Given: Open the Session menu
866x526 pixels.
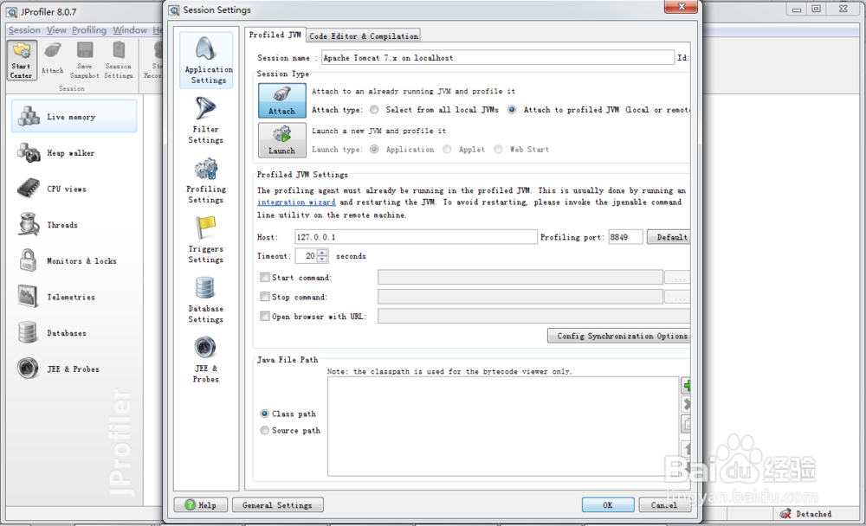Looking at the screenshot, I should tap(24, 29).
